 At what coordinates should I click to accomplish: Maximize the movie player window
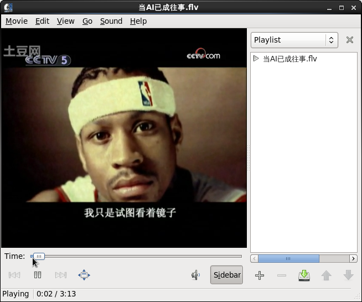click(x=341, y=8)
